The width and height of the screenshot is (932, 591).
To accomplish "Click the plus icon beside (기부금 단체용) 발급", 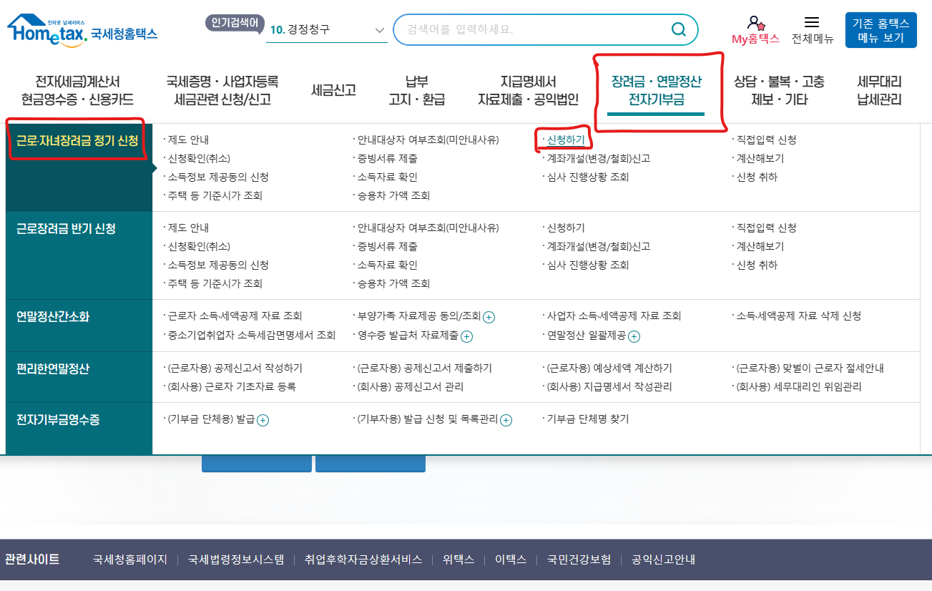I will 263,420.
